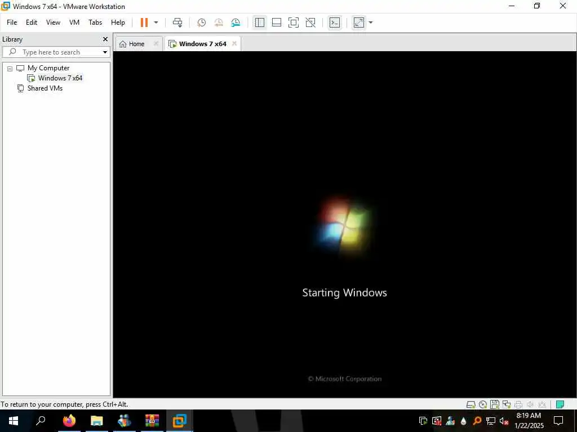Click the sound card status icon

coord(530,404)
